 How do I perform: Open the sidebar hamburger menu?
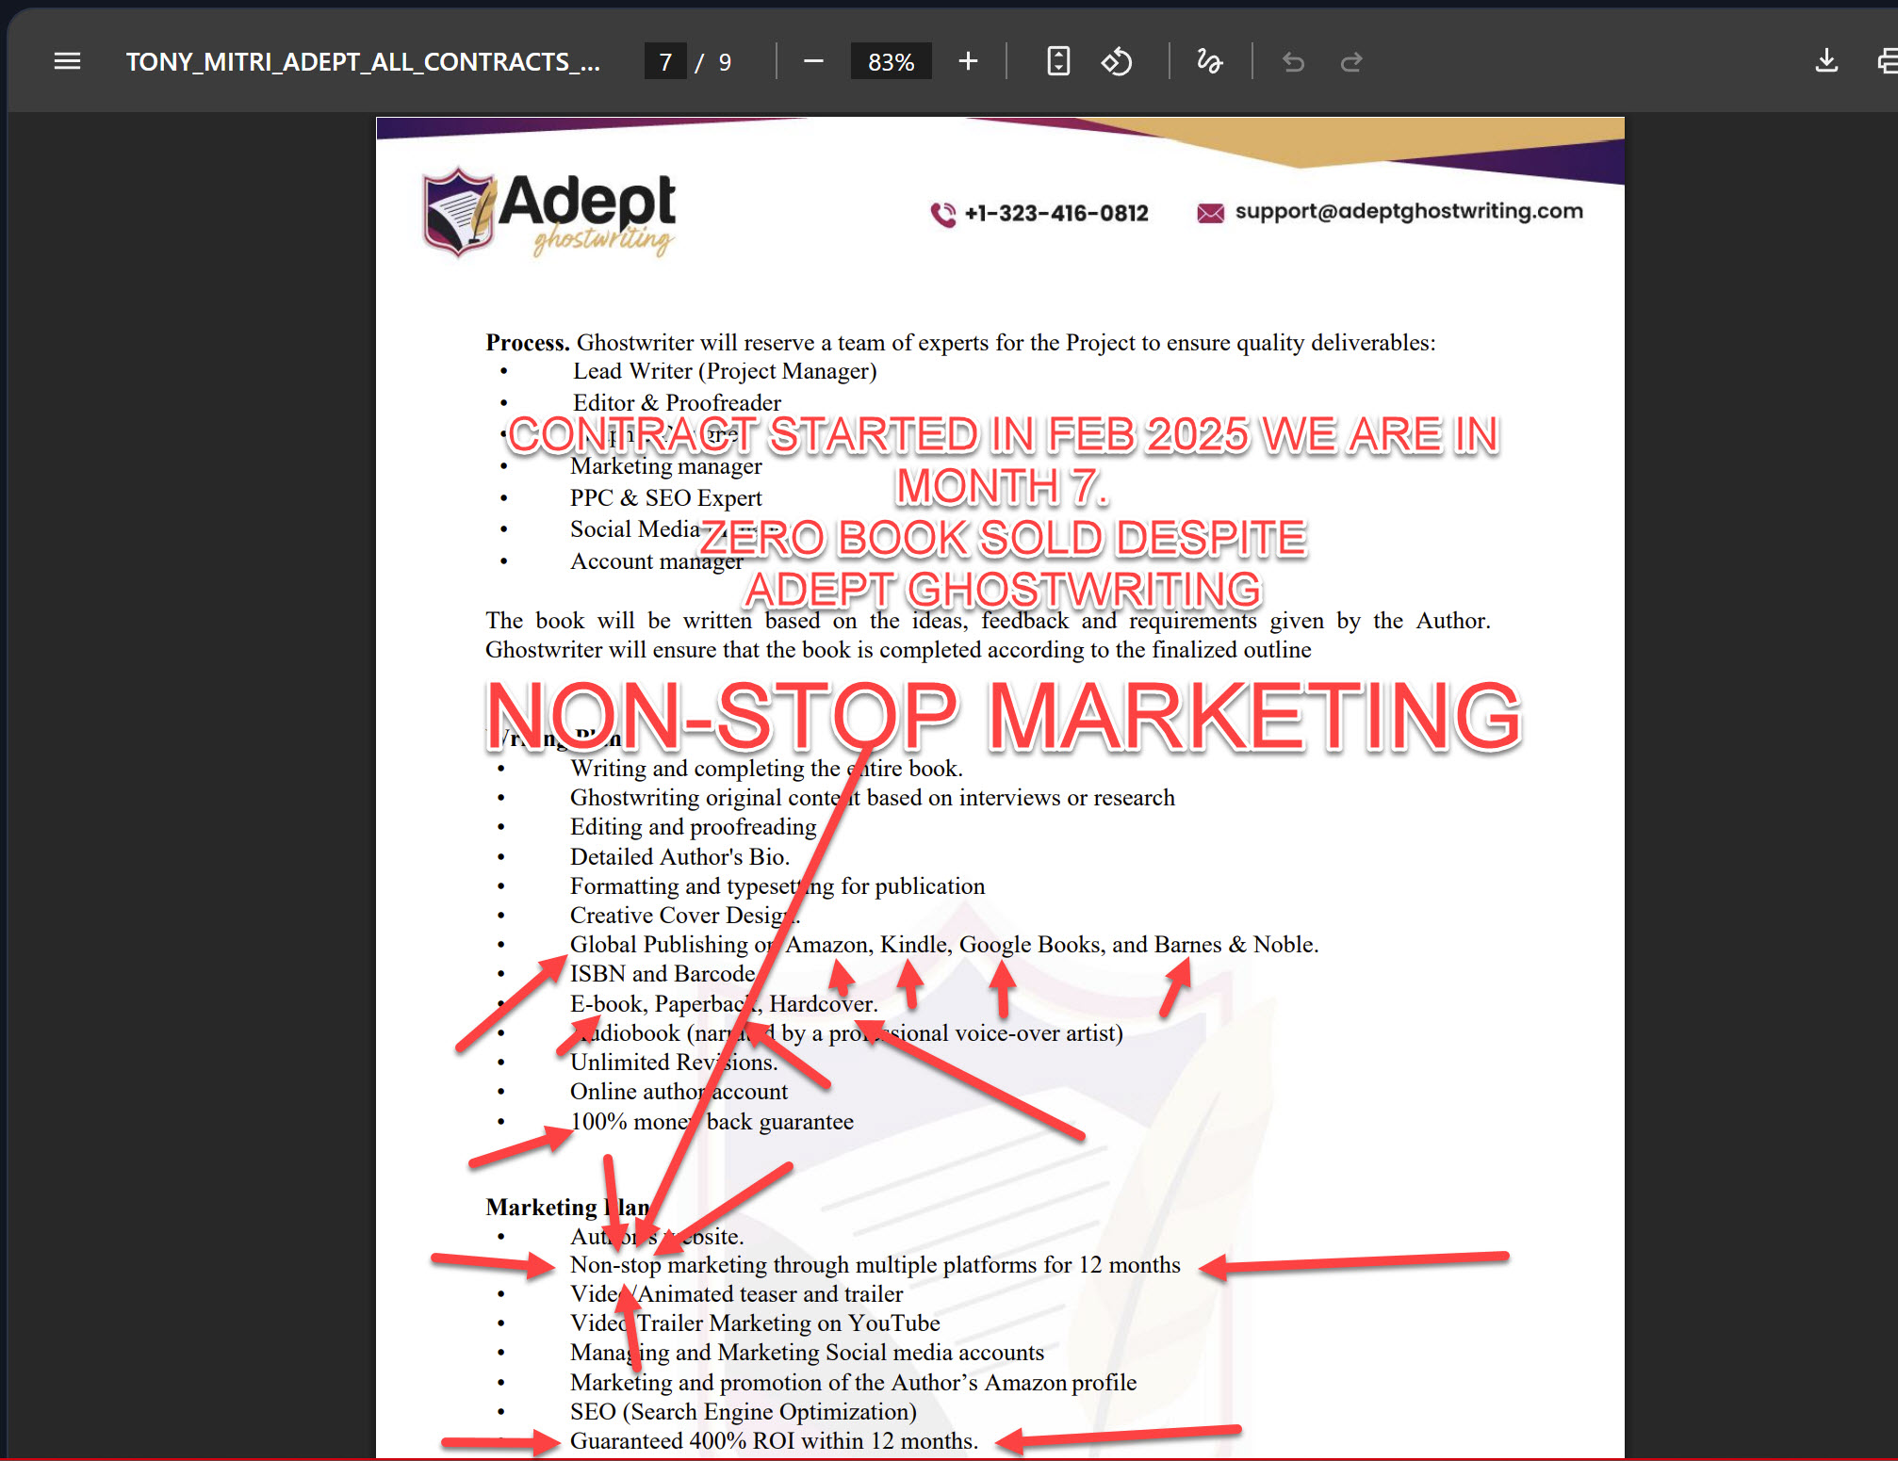point(67,61)
